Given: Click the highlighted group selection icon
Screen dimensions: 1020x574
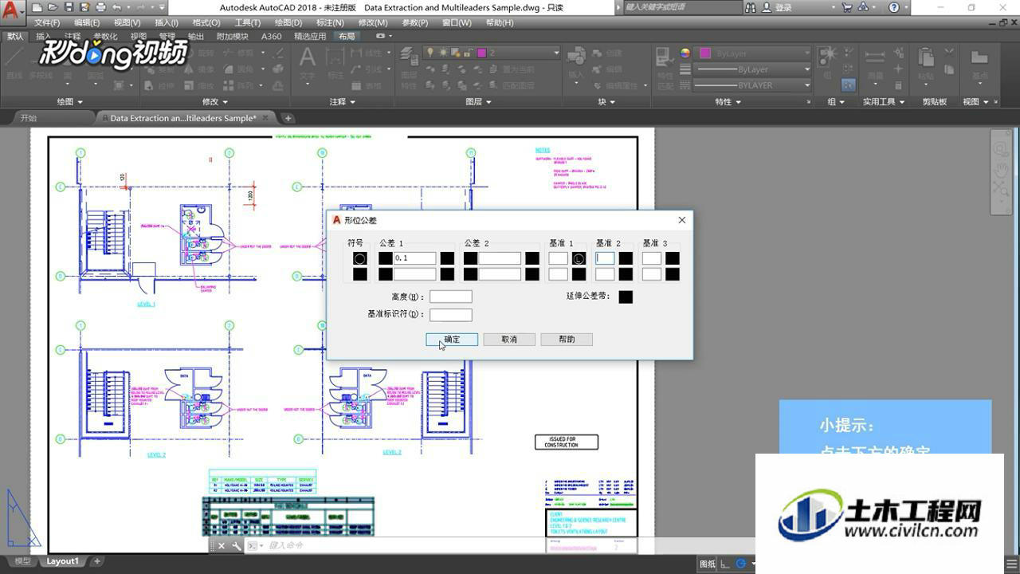Looking at the screenshot, I should pos(849,85).
